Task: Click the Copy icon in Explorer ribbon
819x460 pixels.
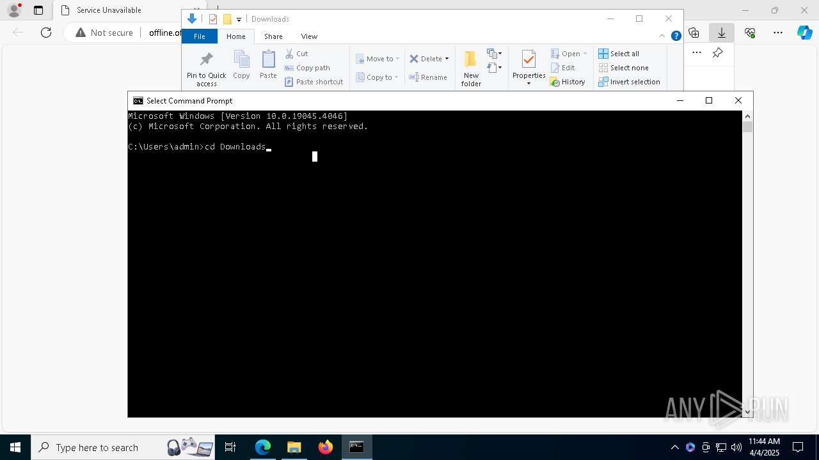Action: point(241,65)
